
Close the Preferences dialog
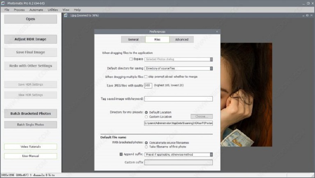pyautogui.click(x=217, y=31)
